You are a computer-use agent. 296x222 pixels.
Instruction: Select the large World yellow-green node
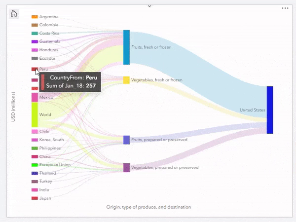pos(35,114)
